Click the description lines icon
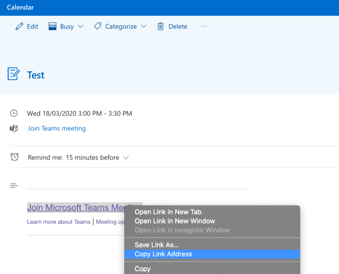This screenshot has height=274, width=339. tap(14, 186)
